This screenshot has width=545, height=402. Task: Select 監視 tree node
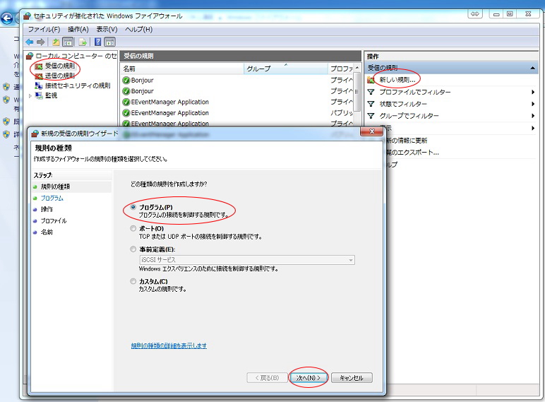(51, 95)
